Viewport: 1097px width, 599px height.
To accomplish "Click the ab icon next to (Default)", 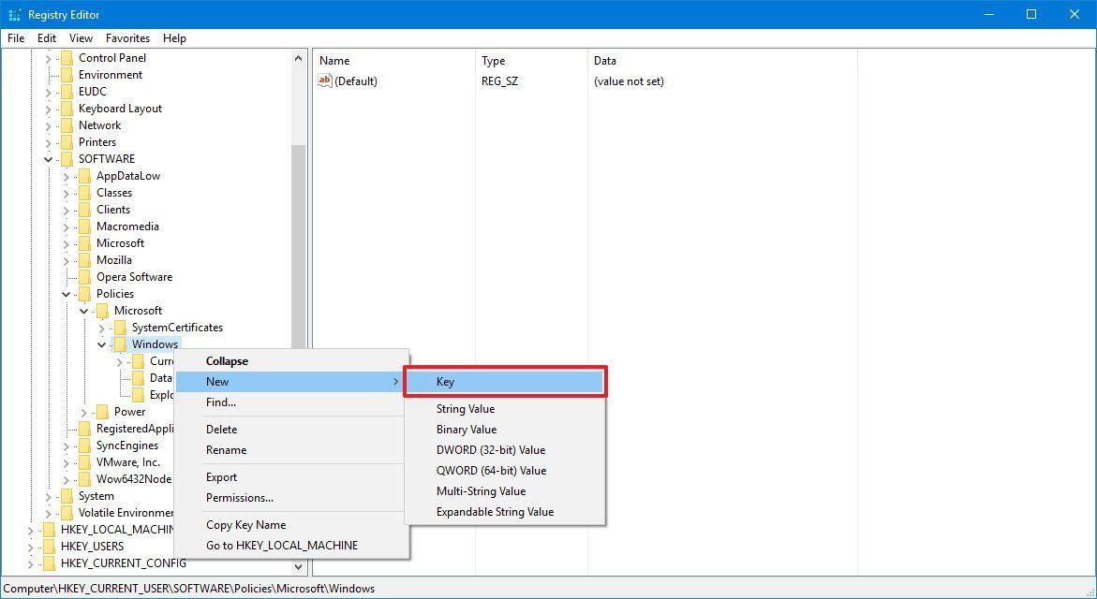I will 325,80.
